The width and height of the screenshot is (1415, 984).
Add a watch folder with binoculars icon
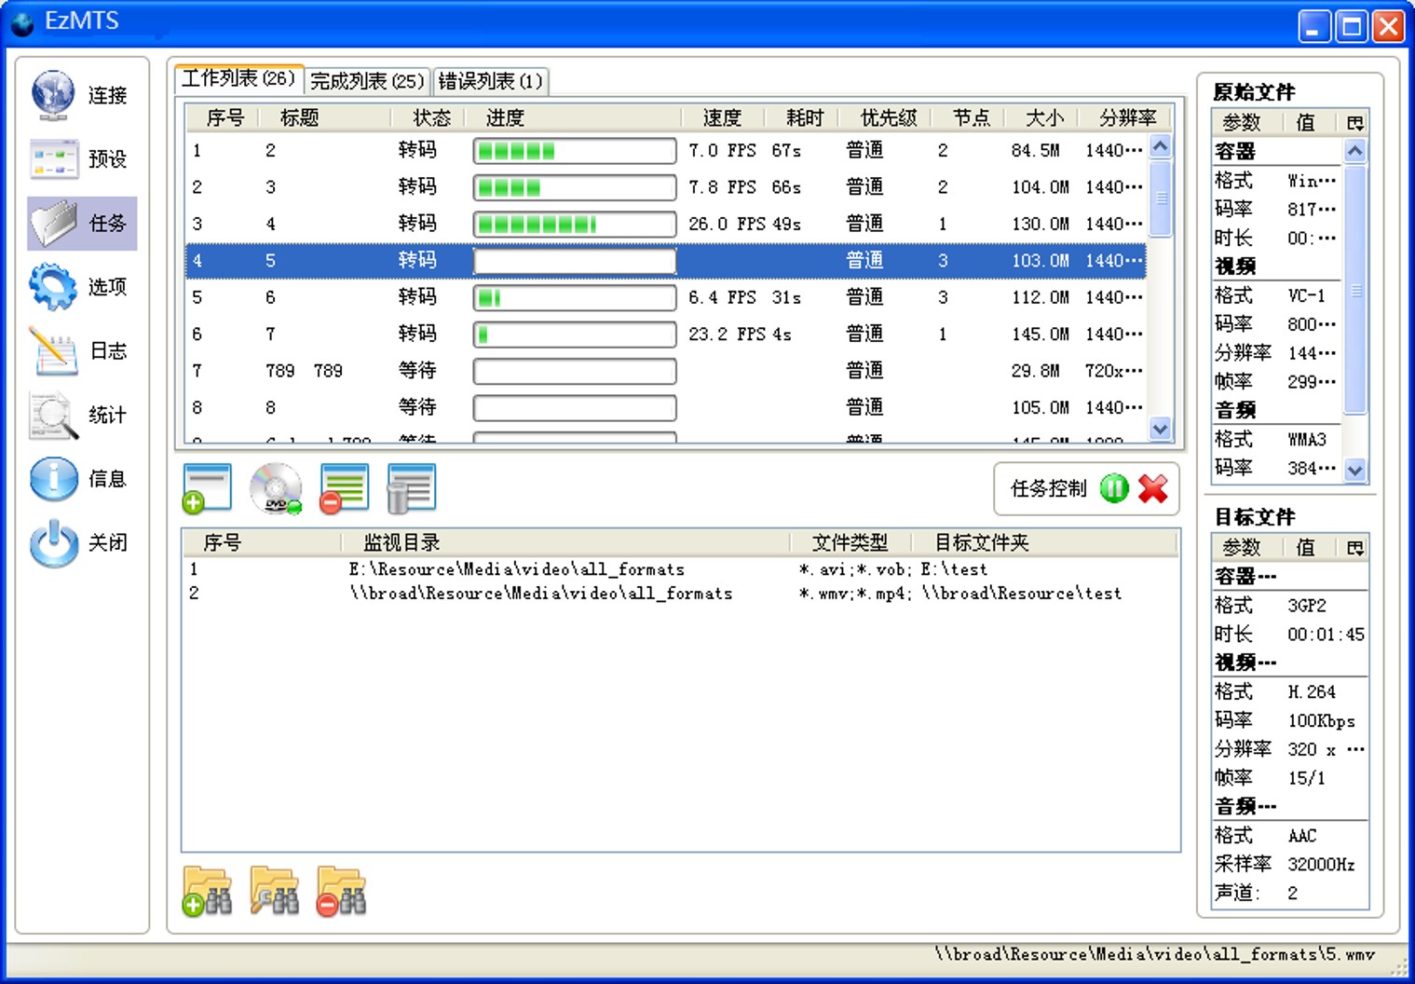click(x=207, y=892)
